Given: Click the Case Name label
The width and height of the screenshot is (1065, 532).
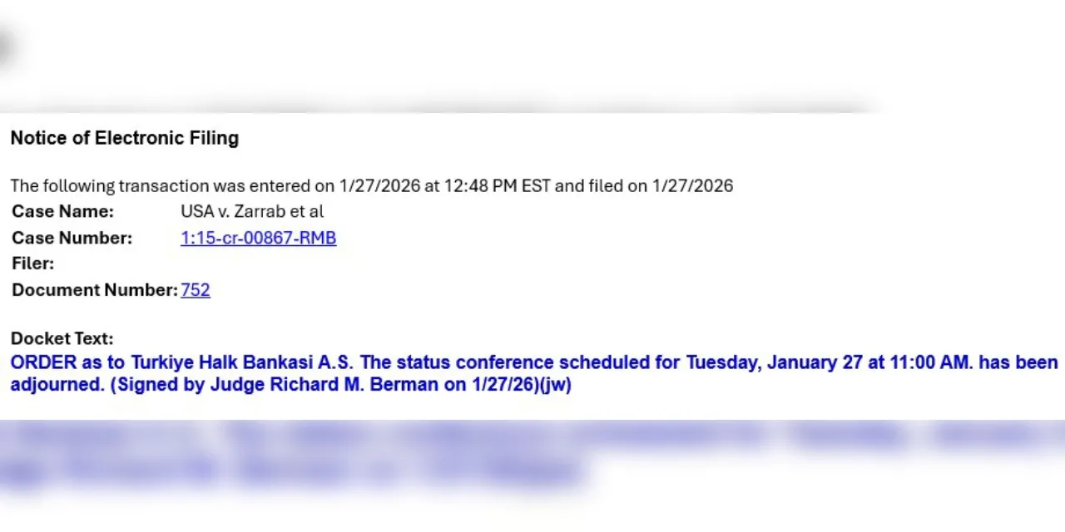Looking at the screenshot, I should [62, 212].
